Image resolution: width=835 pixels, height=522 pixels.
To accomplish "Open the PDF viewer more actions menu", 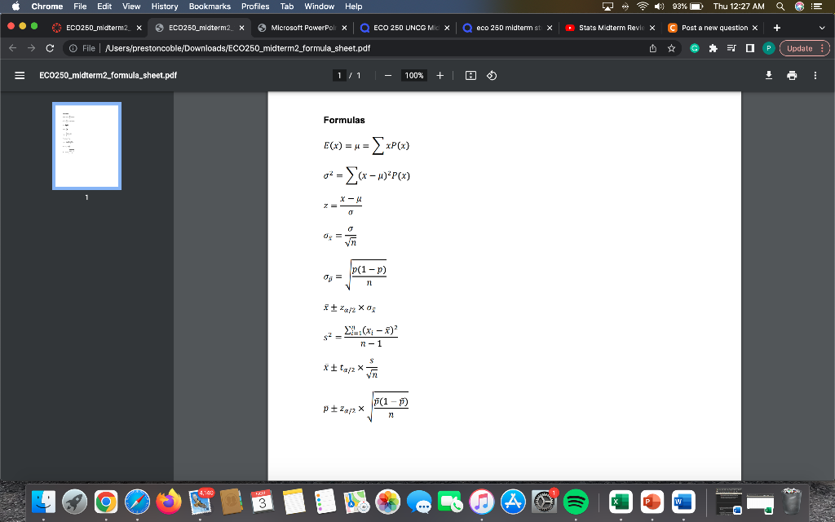I will [x=815, y=76].
